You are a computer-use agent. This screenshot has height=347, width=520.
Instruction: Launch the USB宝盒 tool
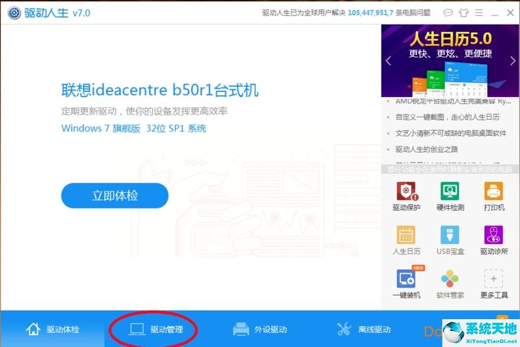coord(450,236)
